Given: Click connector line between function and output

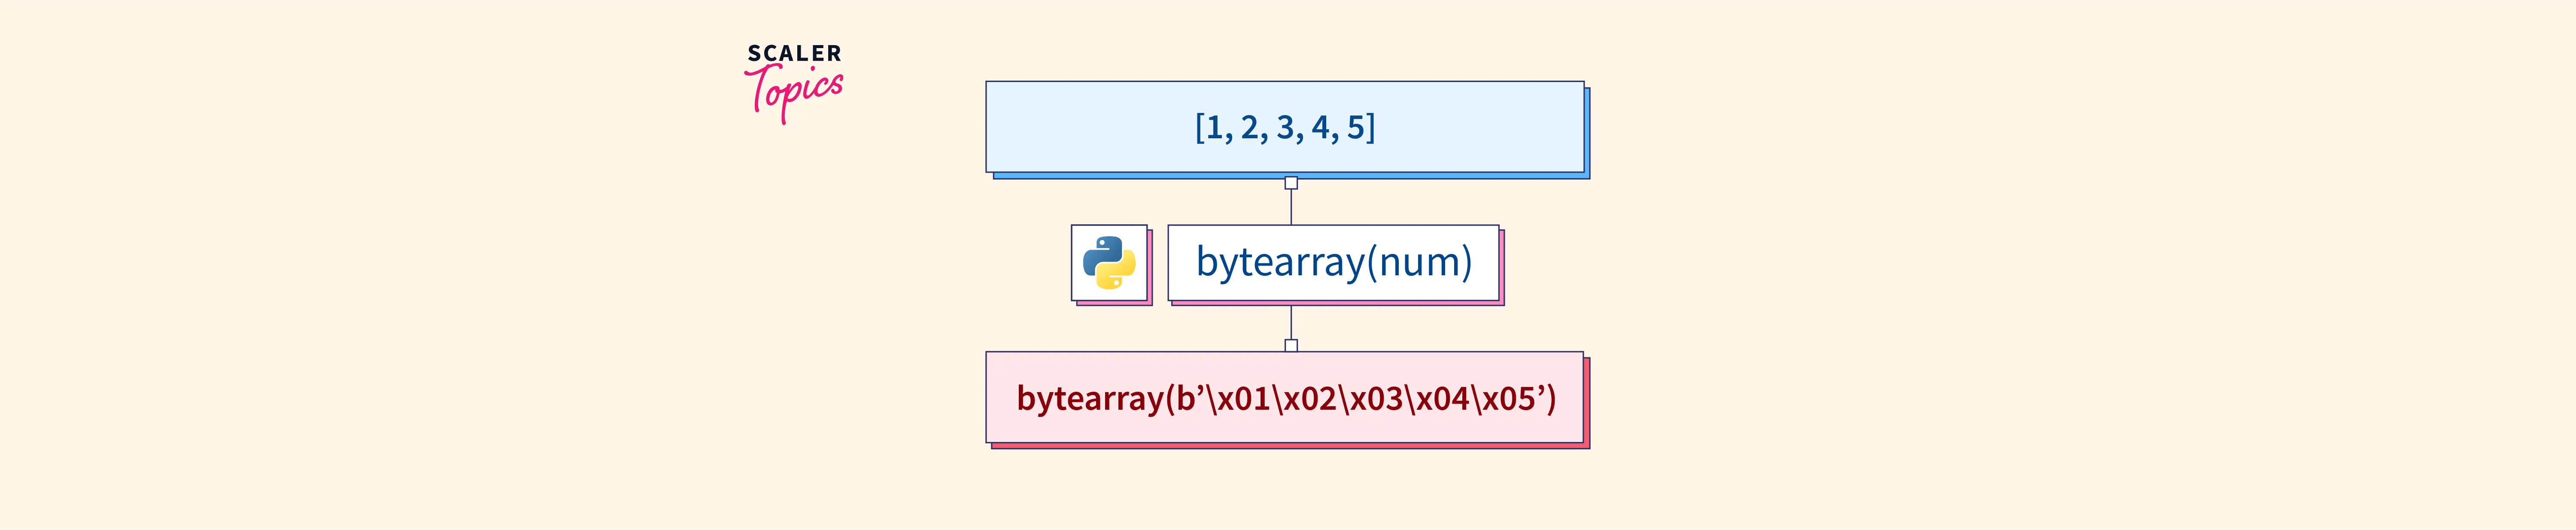Looking at the screenshot, I should tap(1291, 322).
